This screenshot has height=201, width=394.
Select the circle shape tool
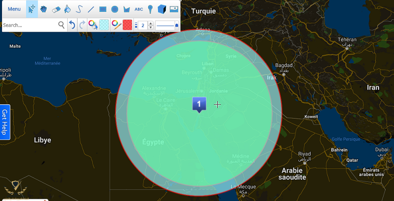(x=115, y=9)
